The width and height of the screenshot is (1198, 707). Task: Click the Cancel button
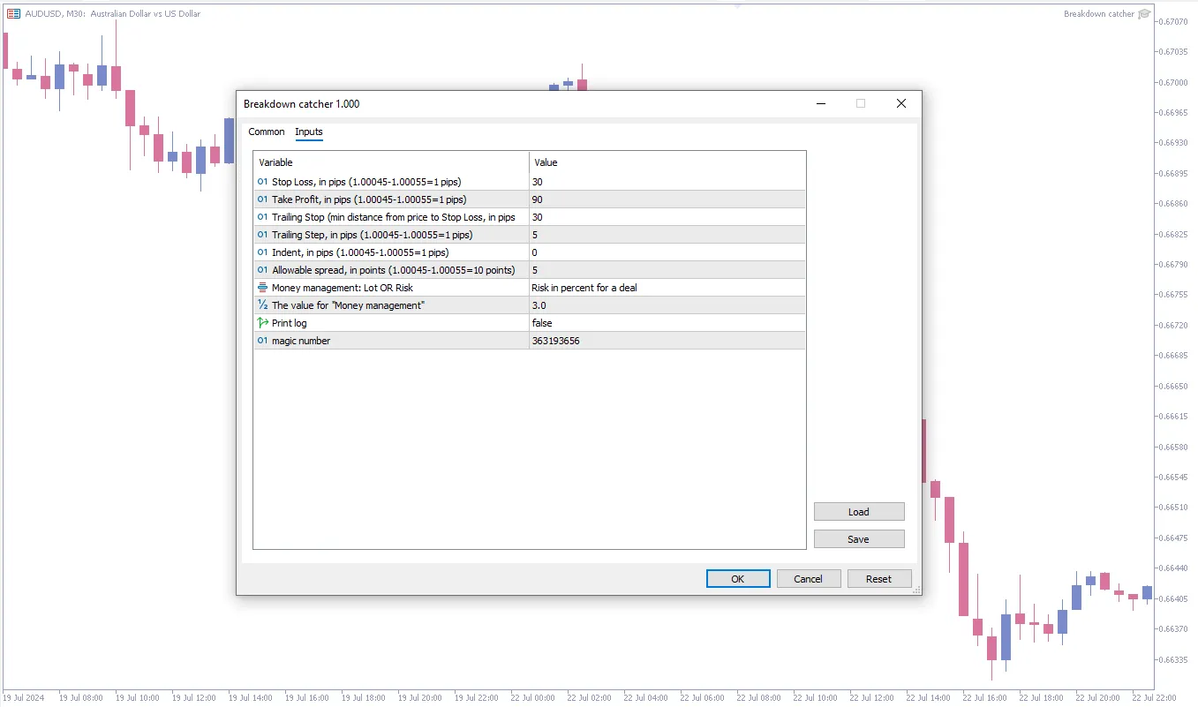coord(808,579)
